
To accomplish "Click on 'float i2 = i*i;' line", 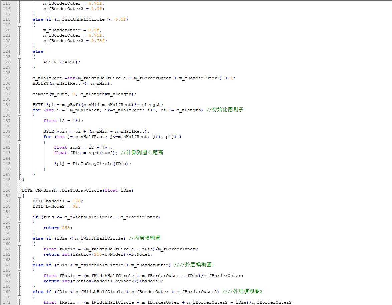I will [x=63, y=121].
